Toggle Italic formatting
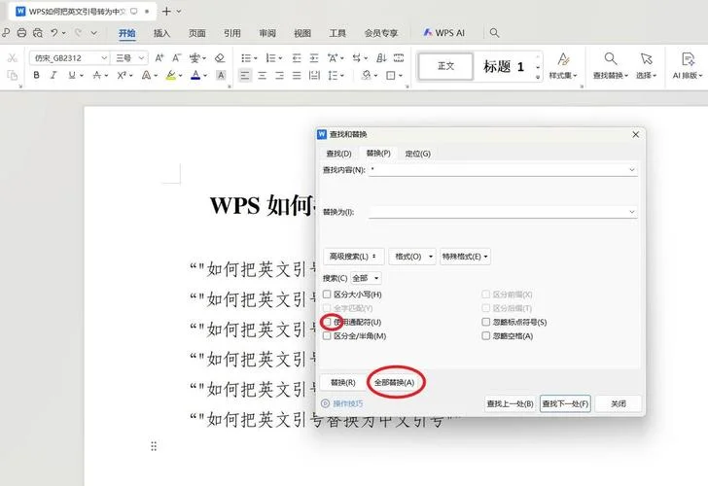 tap(53, 76)
